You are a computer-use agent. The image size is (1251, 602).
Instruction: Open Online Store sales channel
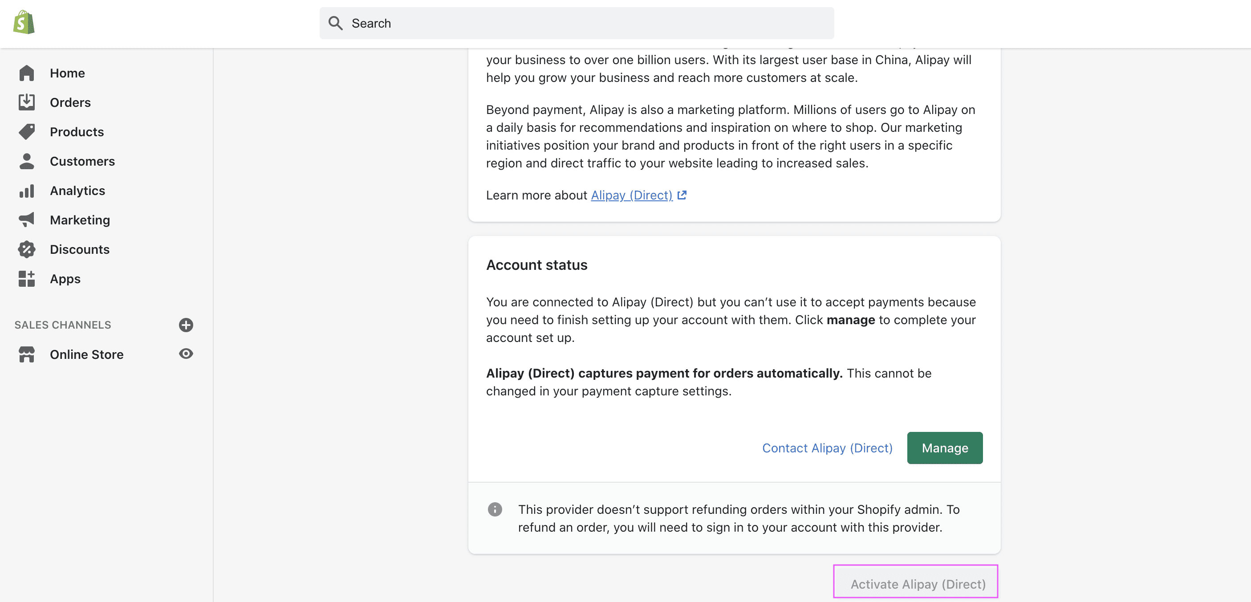click(x=86, y=355)
